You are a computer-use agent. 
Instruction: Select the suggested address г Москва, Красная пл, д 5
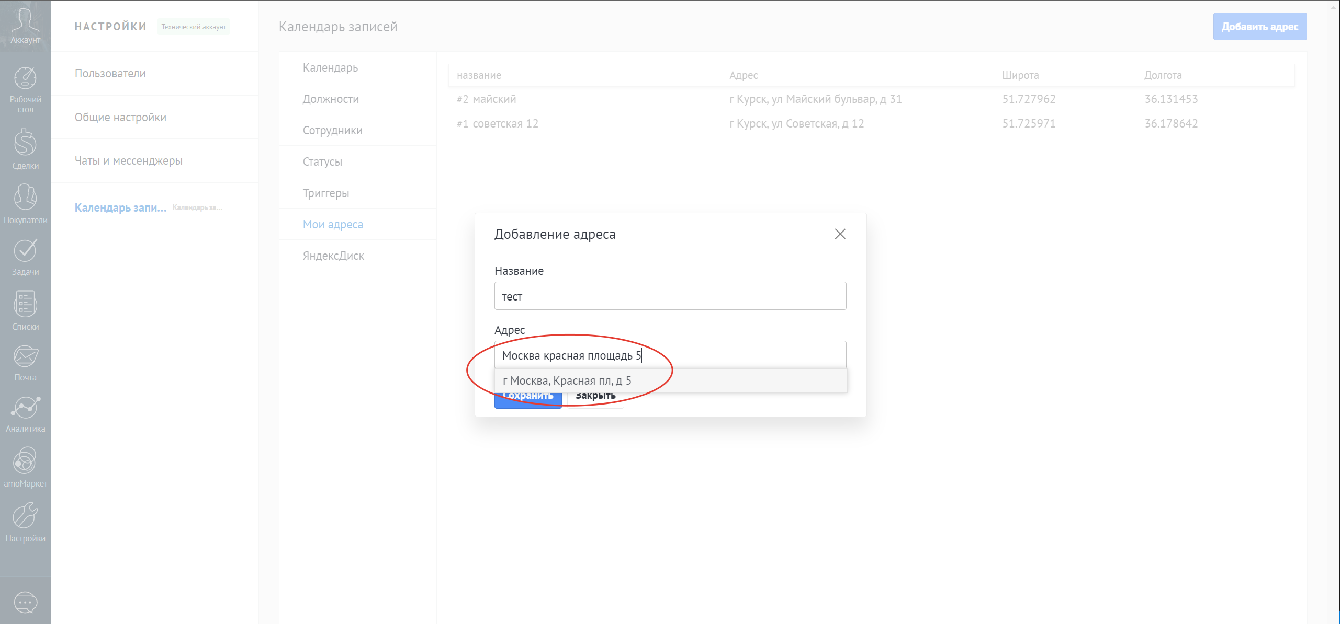tap(567, 380)
